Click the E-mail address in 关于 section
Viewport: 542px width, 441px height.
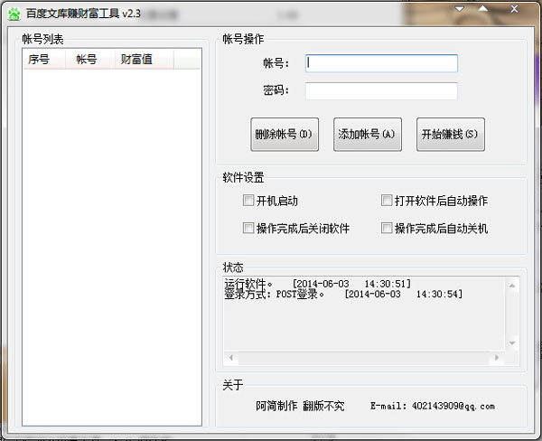(433, 407)
